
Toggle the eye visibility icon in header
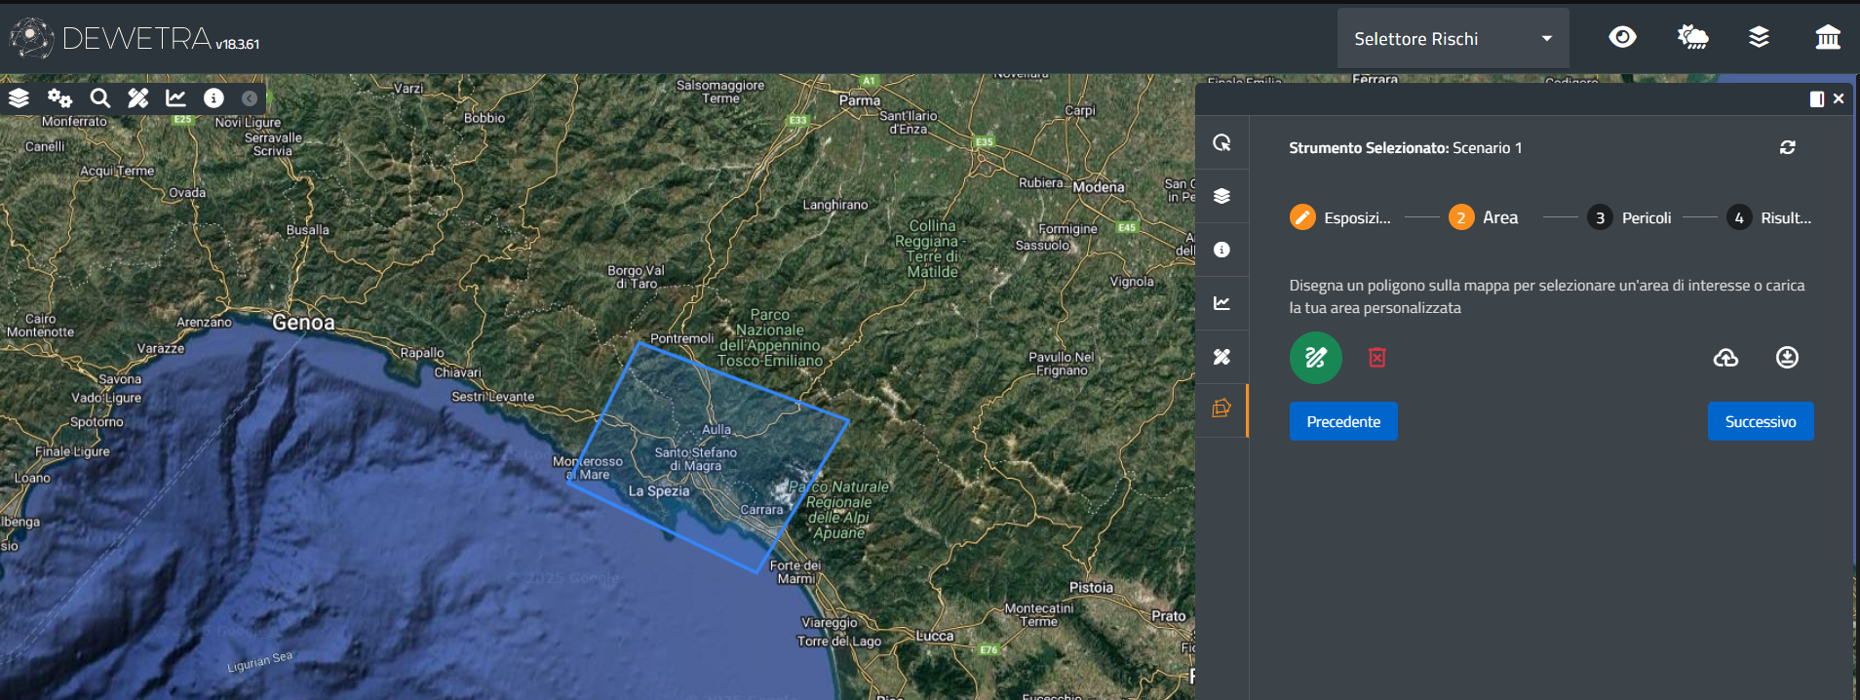pyautogui.click(x=1622, y=38)
